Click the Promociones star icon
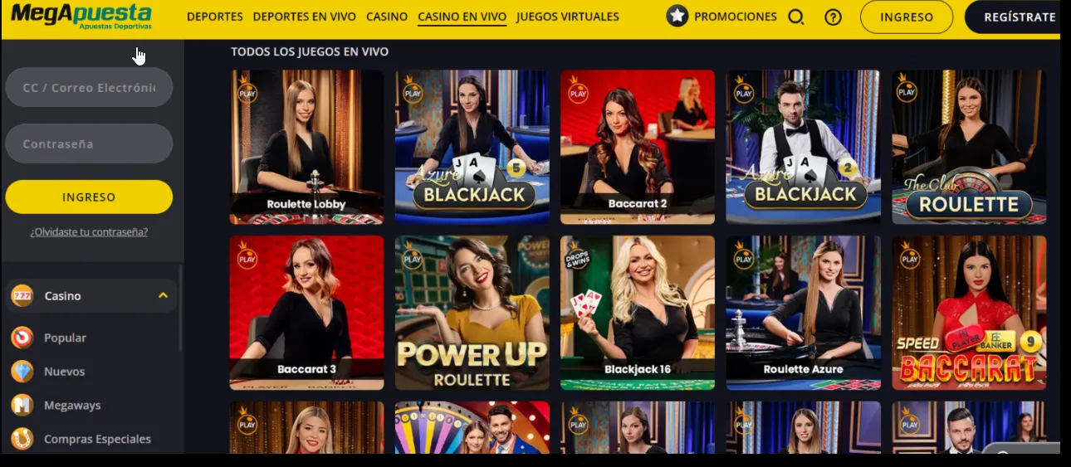 click(x=677, y=16)
